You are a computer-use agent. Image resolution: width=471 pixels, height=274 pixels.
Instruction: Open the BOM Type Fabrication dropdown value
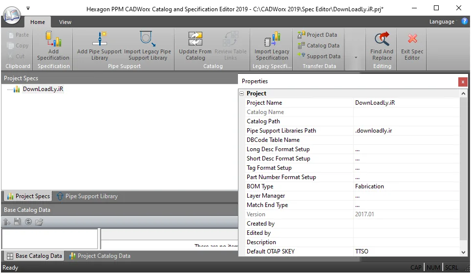[406, 186]
